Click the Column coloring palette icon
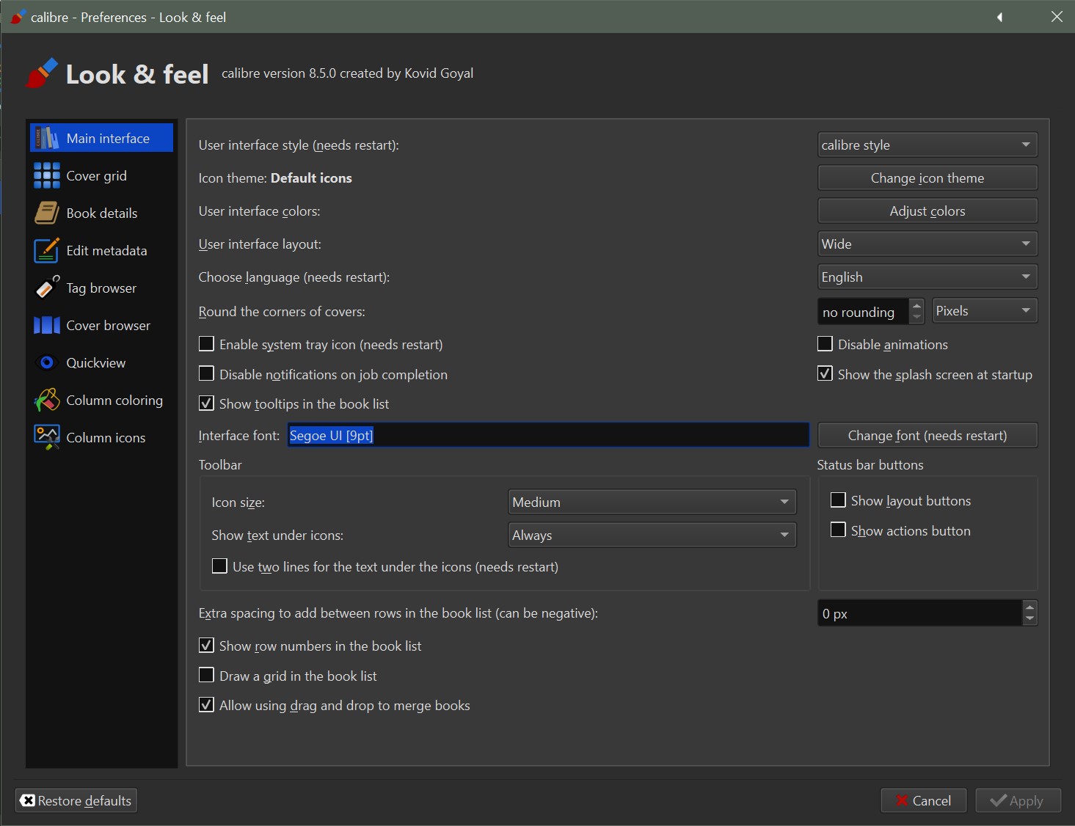This screenshot has height=826, width=1075. coord(47,401)
